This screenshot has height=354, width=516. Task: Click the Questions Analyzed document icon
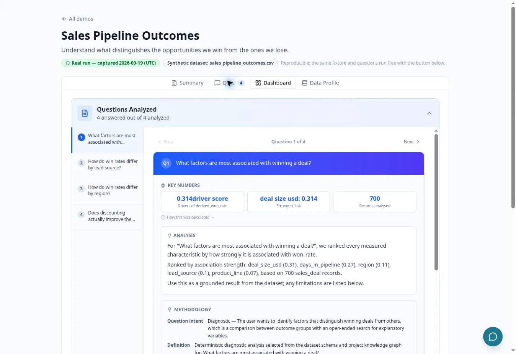point(85,113)
